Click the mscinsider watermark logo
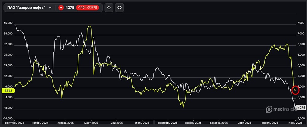Screen dimensions: 307x127 click(x=281, y=110)
